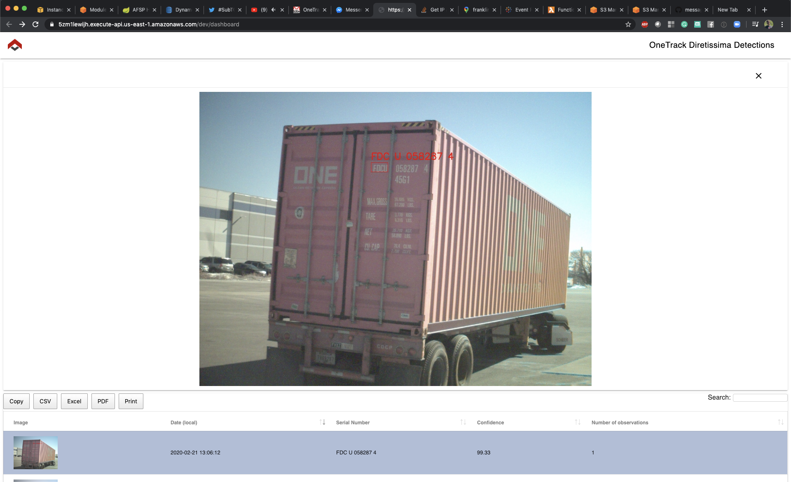Open the Grammarly extension icon
Screen dimensions: 791x482
[684, 24]
